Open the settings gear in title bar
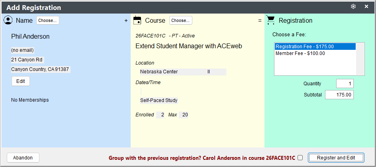The height and width of the screenshot is (167, 376). [x=353, y=7]
